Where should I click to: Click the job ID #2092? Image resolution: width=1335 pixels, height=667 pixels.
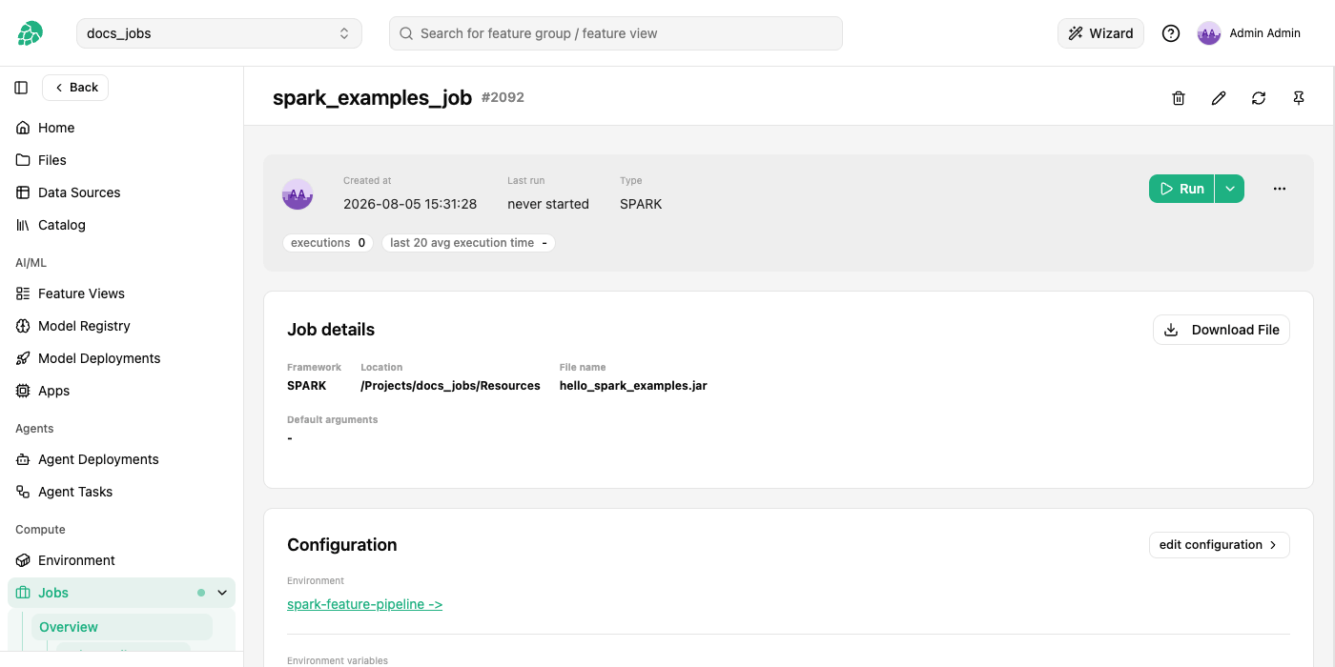(x=503, y=97)
